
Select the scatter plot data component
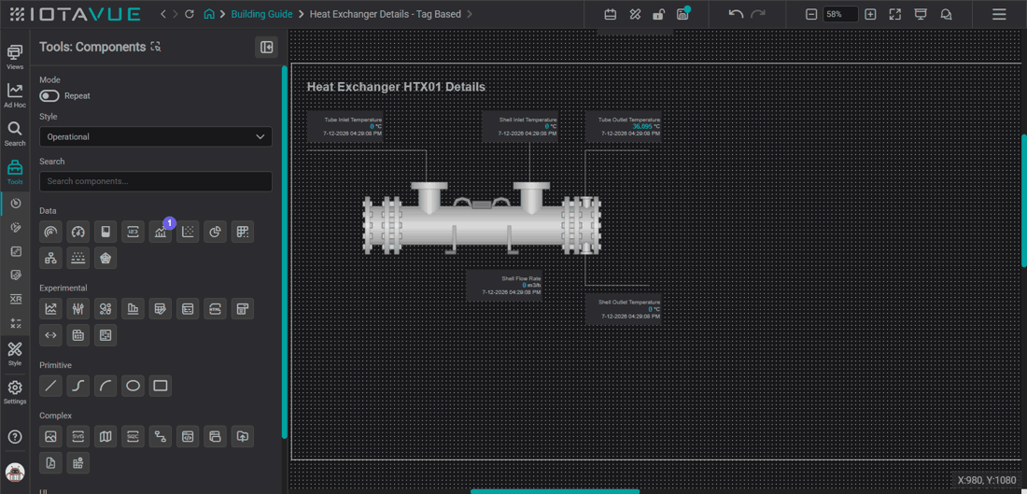point(188,232)
